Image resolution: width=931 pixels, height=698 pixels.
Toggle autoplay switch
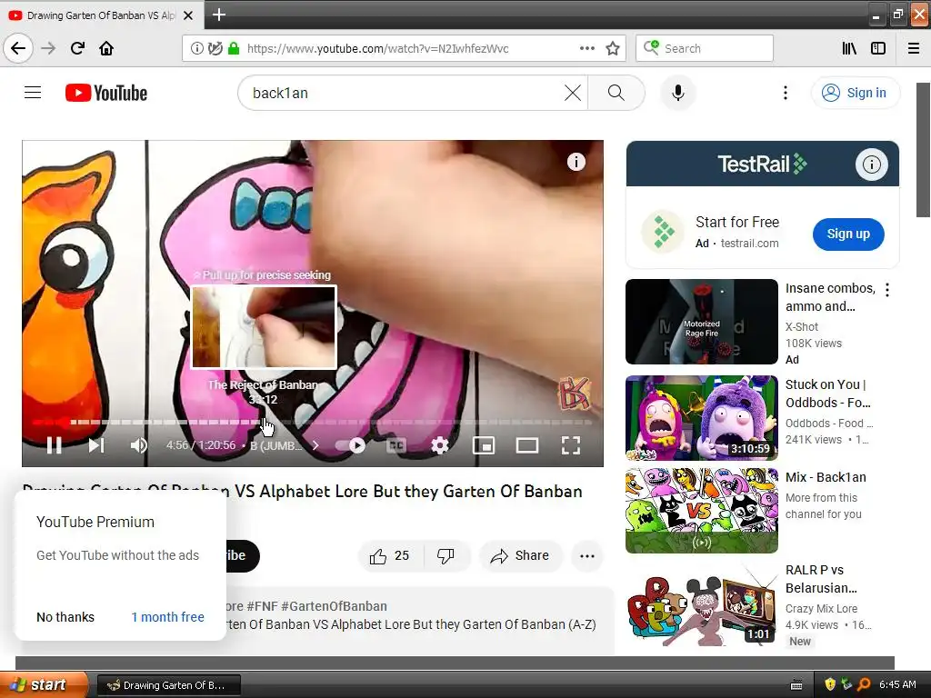point(350,445)
